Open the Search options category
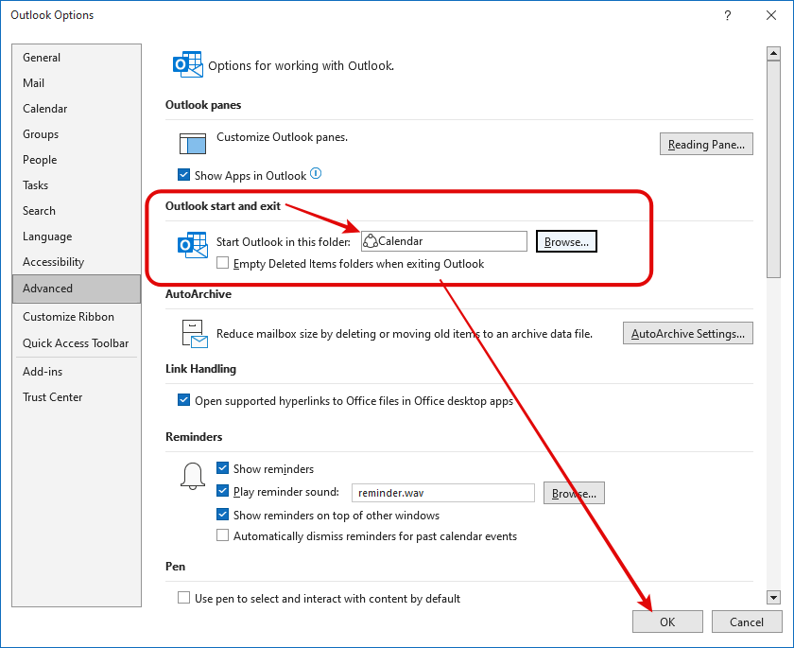 pos(77,211)
